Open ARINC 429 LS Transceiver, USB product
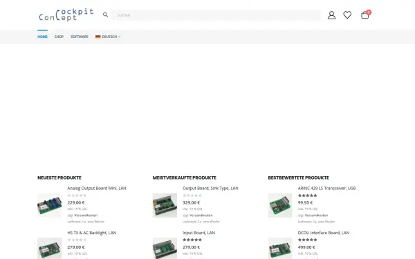 326,188
